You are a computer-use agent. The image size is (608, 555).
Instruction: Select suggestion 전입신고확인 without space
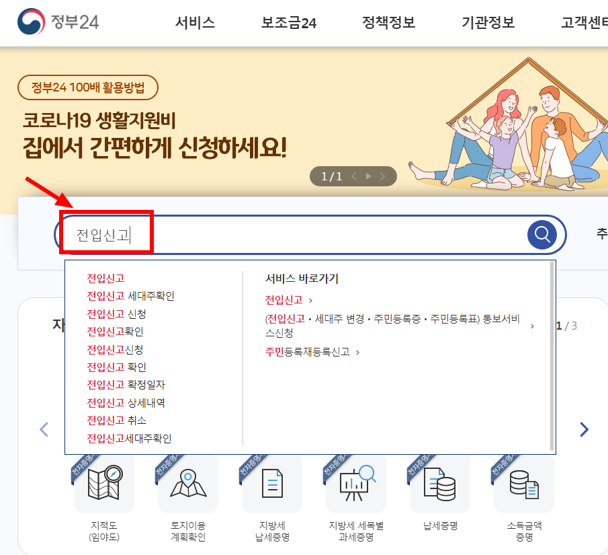point(115,332)
